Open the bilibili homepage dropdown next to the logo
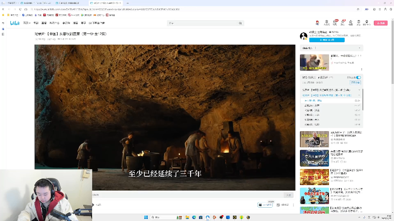The height and width of the screenshot is (221, 394). point(27,23)
